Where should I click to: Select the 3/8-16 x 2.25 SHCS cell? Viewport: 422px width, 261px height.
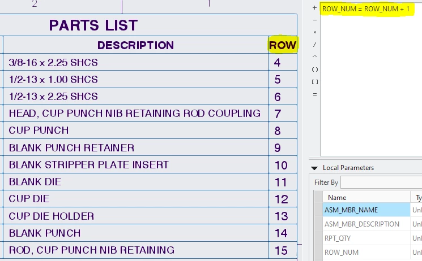(136, 62)
